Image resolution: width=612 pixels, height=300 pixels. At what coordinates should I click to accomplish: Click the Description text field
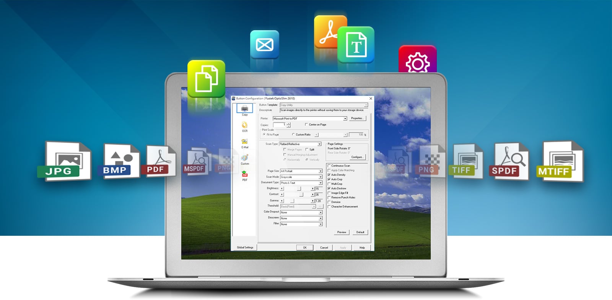click(x=324, y=110)
